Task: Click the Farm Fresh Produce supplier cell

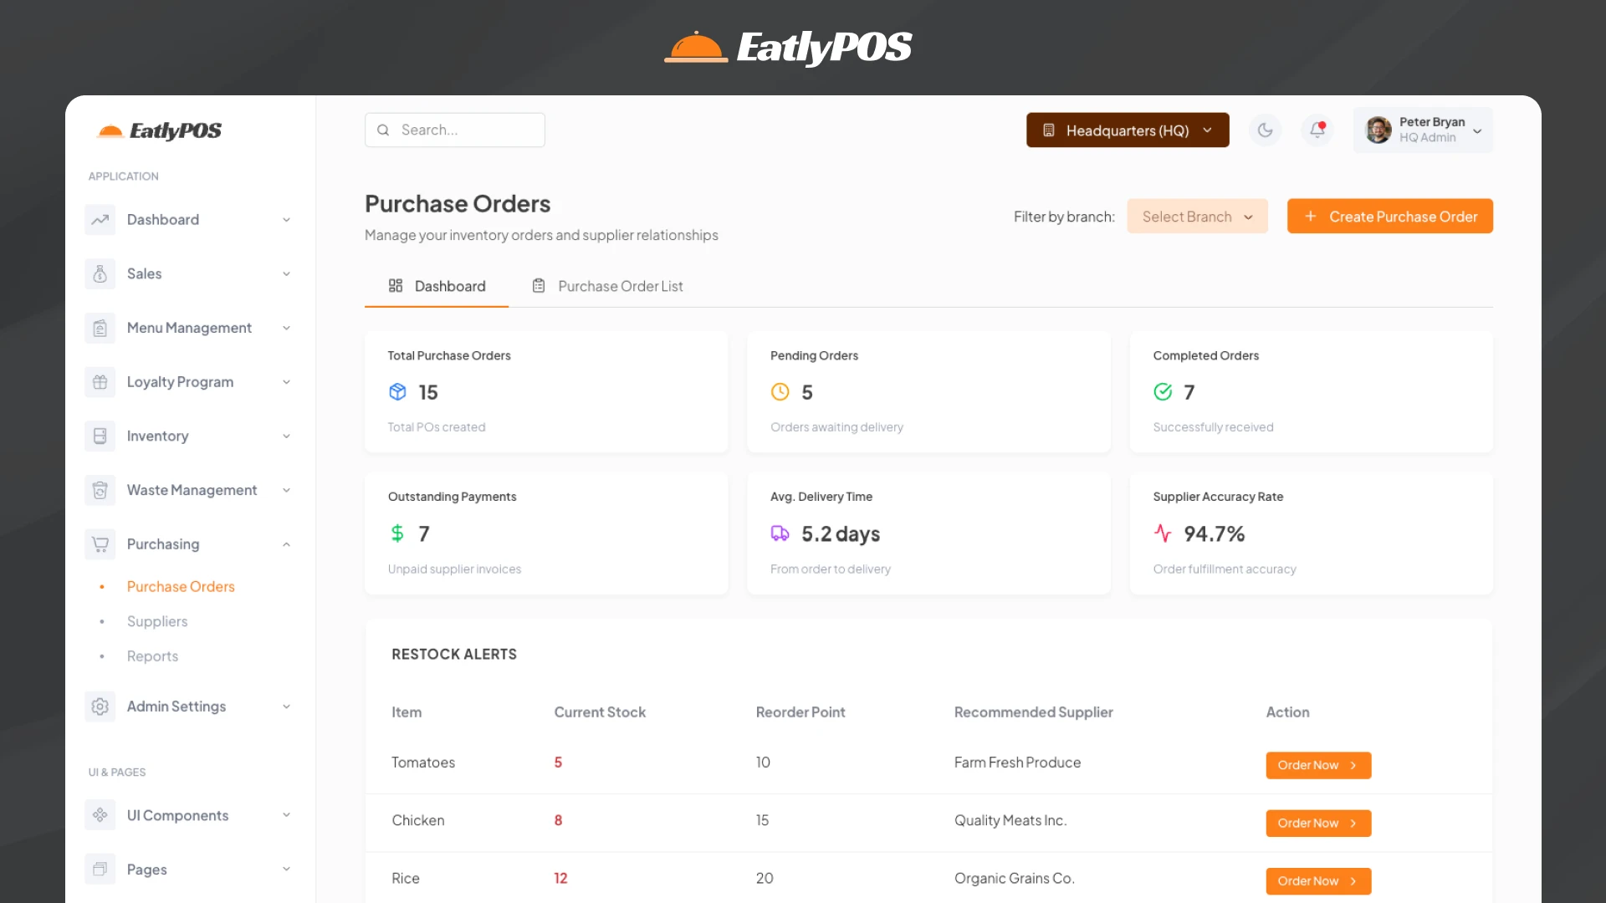Action: point(1017,763)
